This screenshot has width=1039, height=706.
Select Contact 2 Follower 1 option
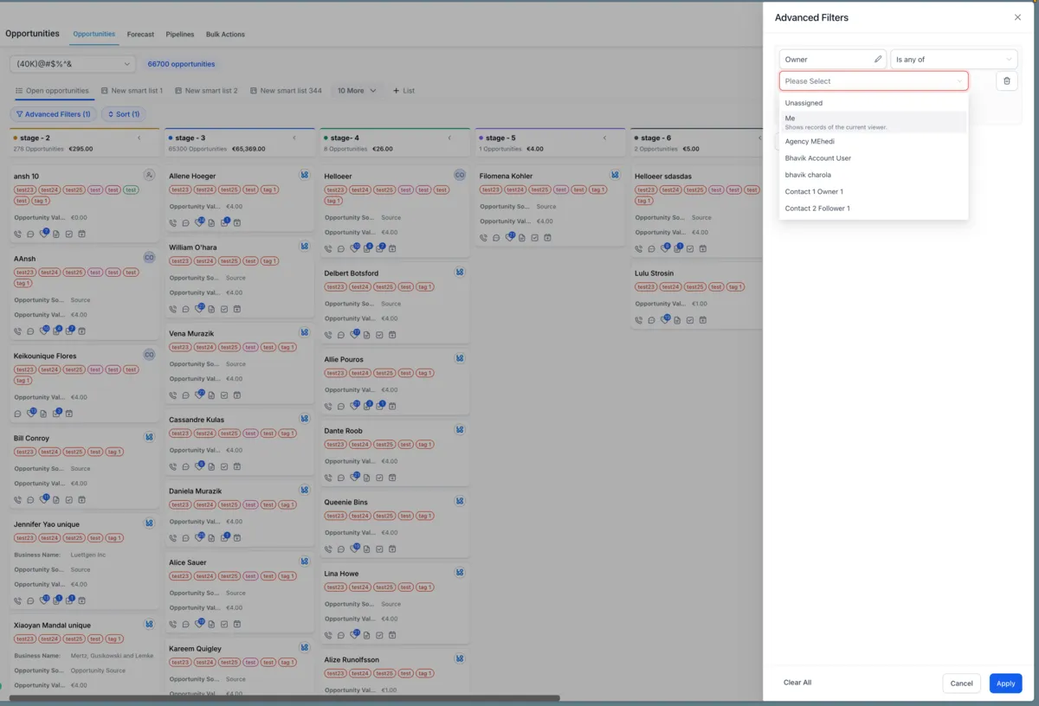point(874,209)
